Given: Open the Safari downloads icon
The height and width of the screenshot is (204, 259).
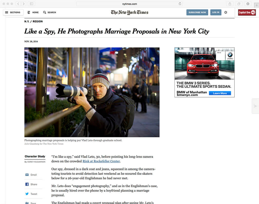Looking at the screenshot, I should [248, 4].
